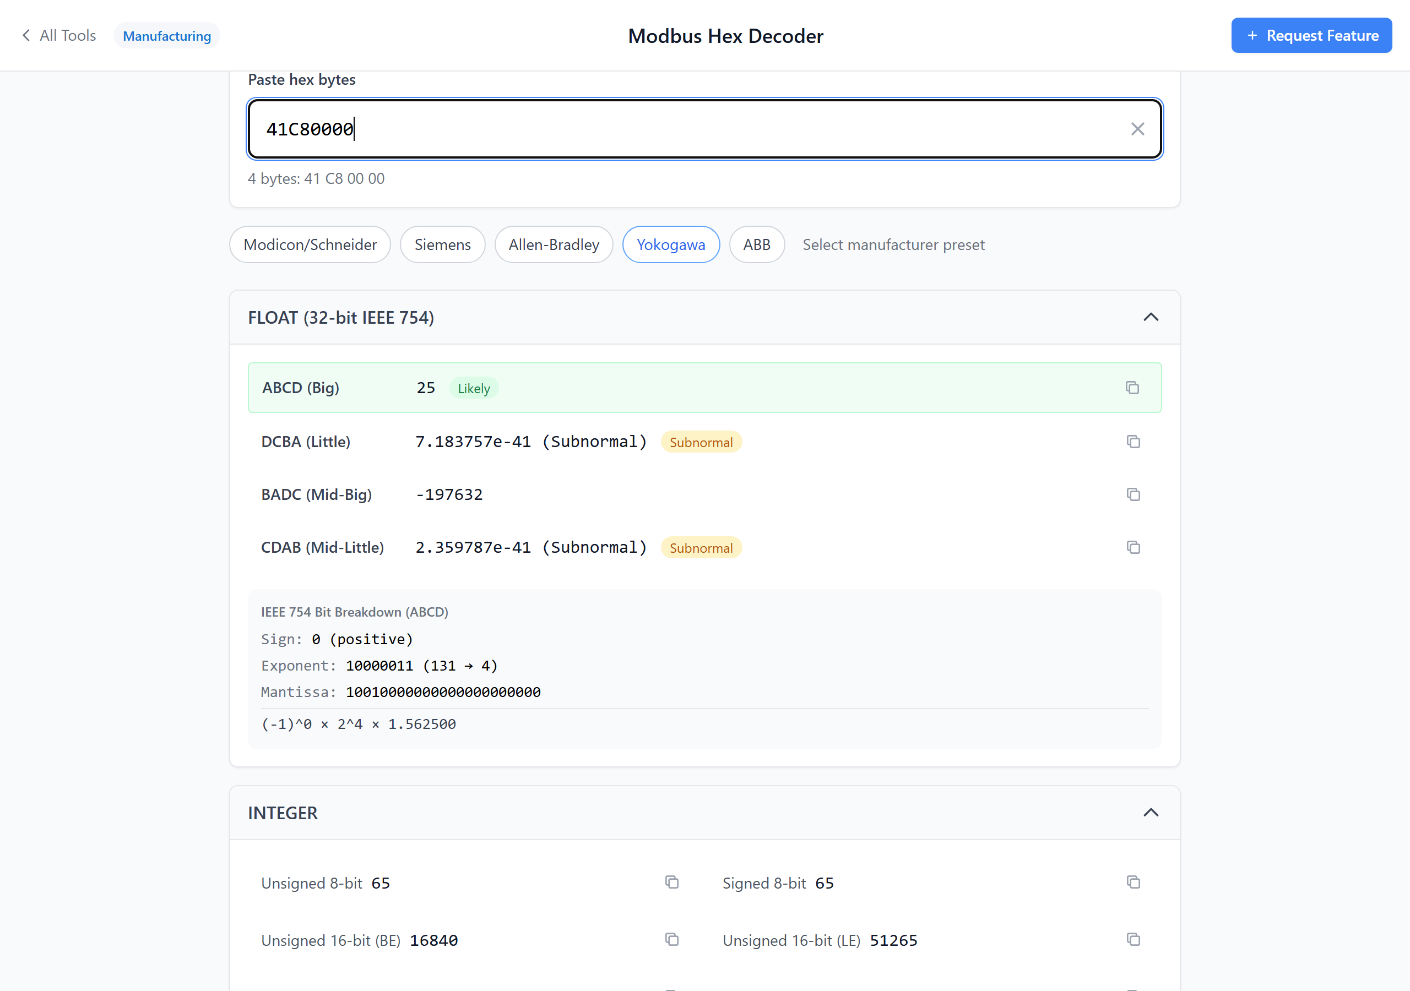Select the ABB manufacturer preset
Viewport: 1410px width, 991px height.
[757, 244]
